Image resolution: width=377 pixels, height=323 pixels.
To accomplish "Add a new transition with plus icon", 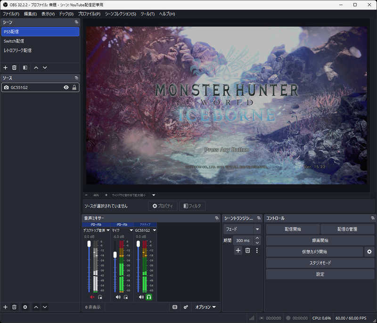I will (238, 250).
